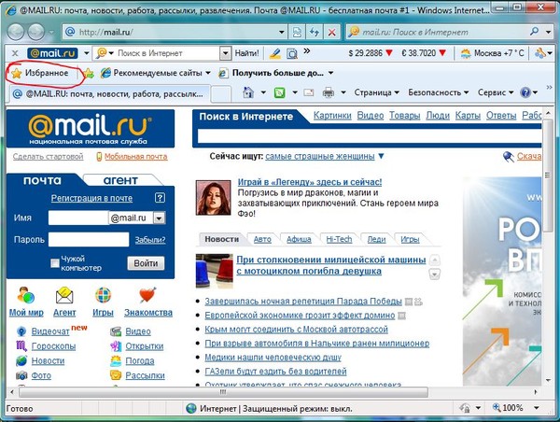Open the Знакомства heart icon
The image size is (560, 422).
(147, 295)
